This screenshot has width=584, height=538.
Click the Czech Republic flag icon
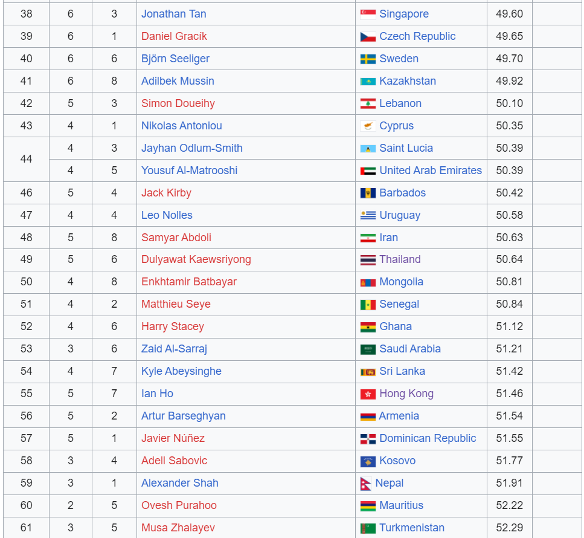coord(368,36)
